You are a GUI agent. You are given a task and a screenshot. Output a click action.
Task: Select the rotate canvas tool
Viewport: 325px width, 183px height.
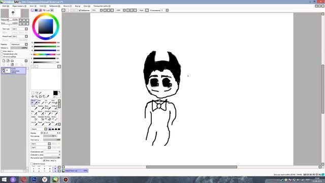click(x=40, y=97)
